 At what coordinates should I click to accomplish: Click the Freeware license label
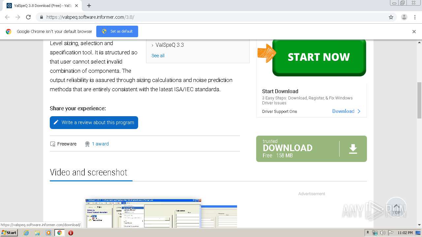coord(67,144)
